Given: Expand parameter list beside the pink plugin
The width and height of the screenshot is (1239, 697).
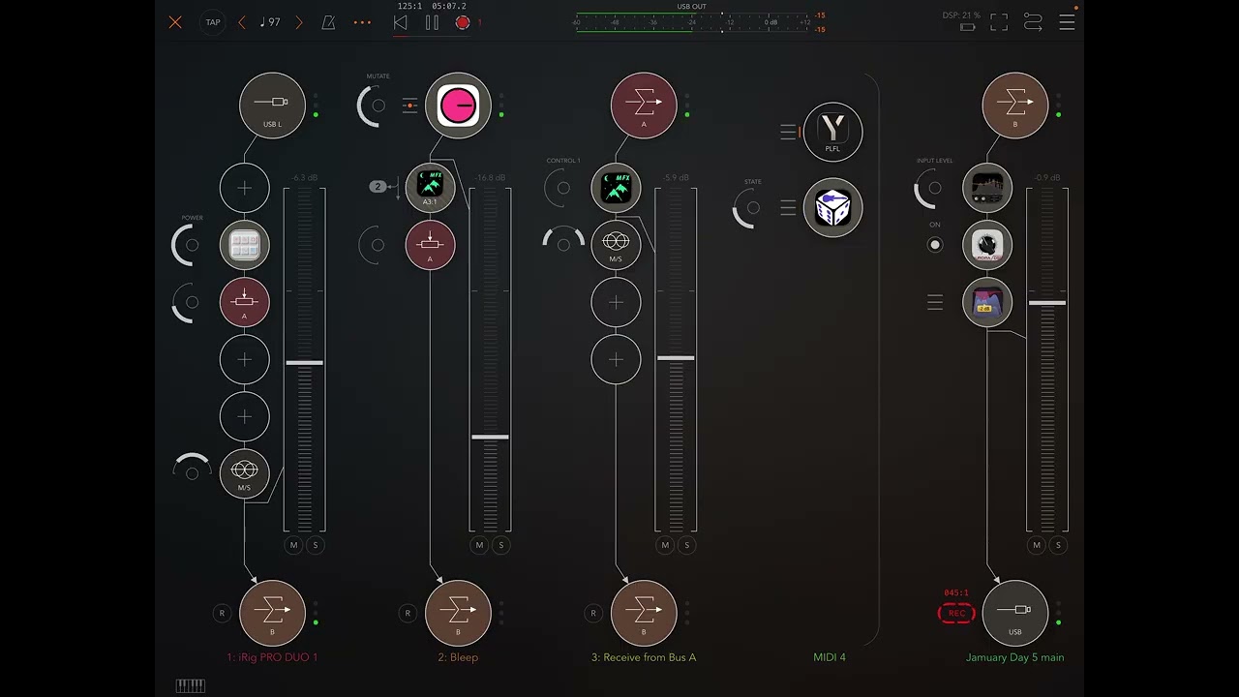Looking at the screenshot, I should 410,106.
